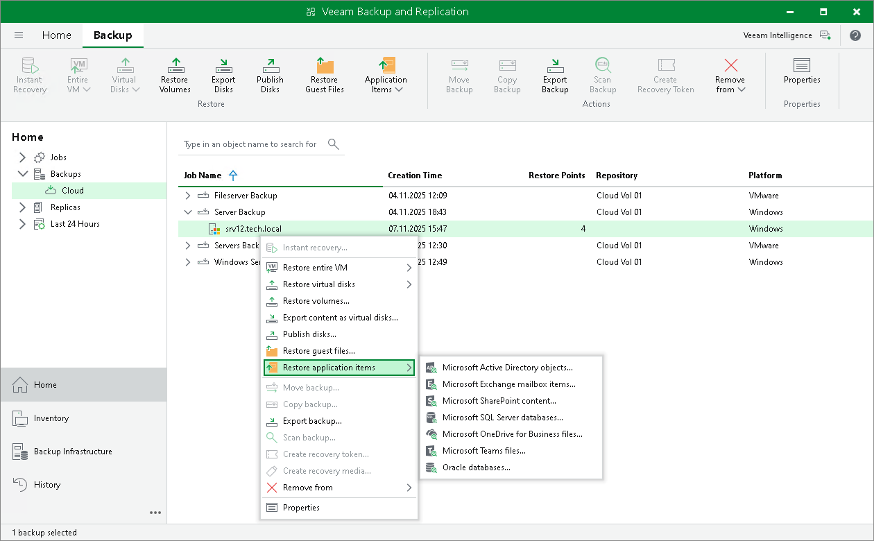Select Microsoft SharePoint content

point(511,401)
